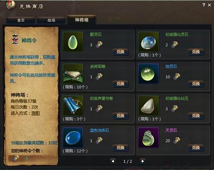Open the help question mark icon
Screen dimensions: 214x170
click(204, 5)
